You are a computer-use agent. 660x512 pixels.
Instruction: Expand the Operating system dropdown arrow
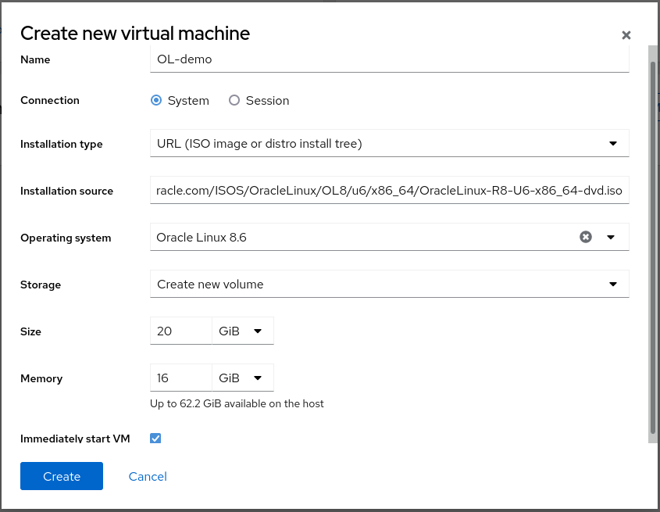click(611, 238)
